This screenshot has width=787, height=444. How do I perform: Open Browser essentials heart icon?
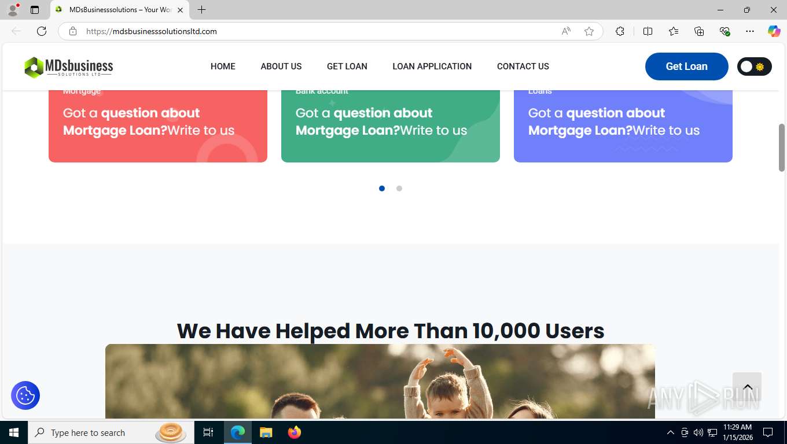click(725, 31)
